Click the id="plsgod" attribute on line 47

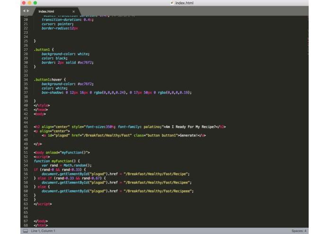59,135
